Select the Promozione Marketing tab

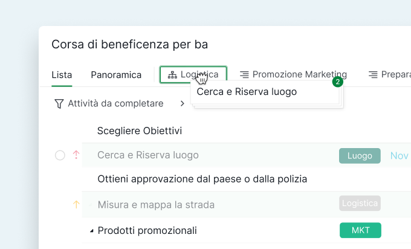[299, 75]
